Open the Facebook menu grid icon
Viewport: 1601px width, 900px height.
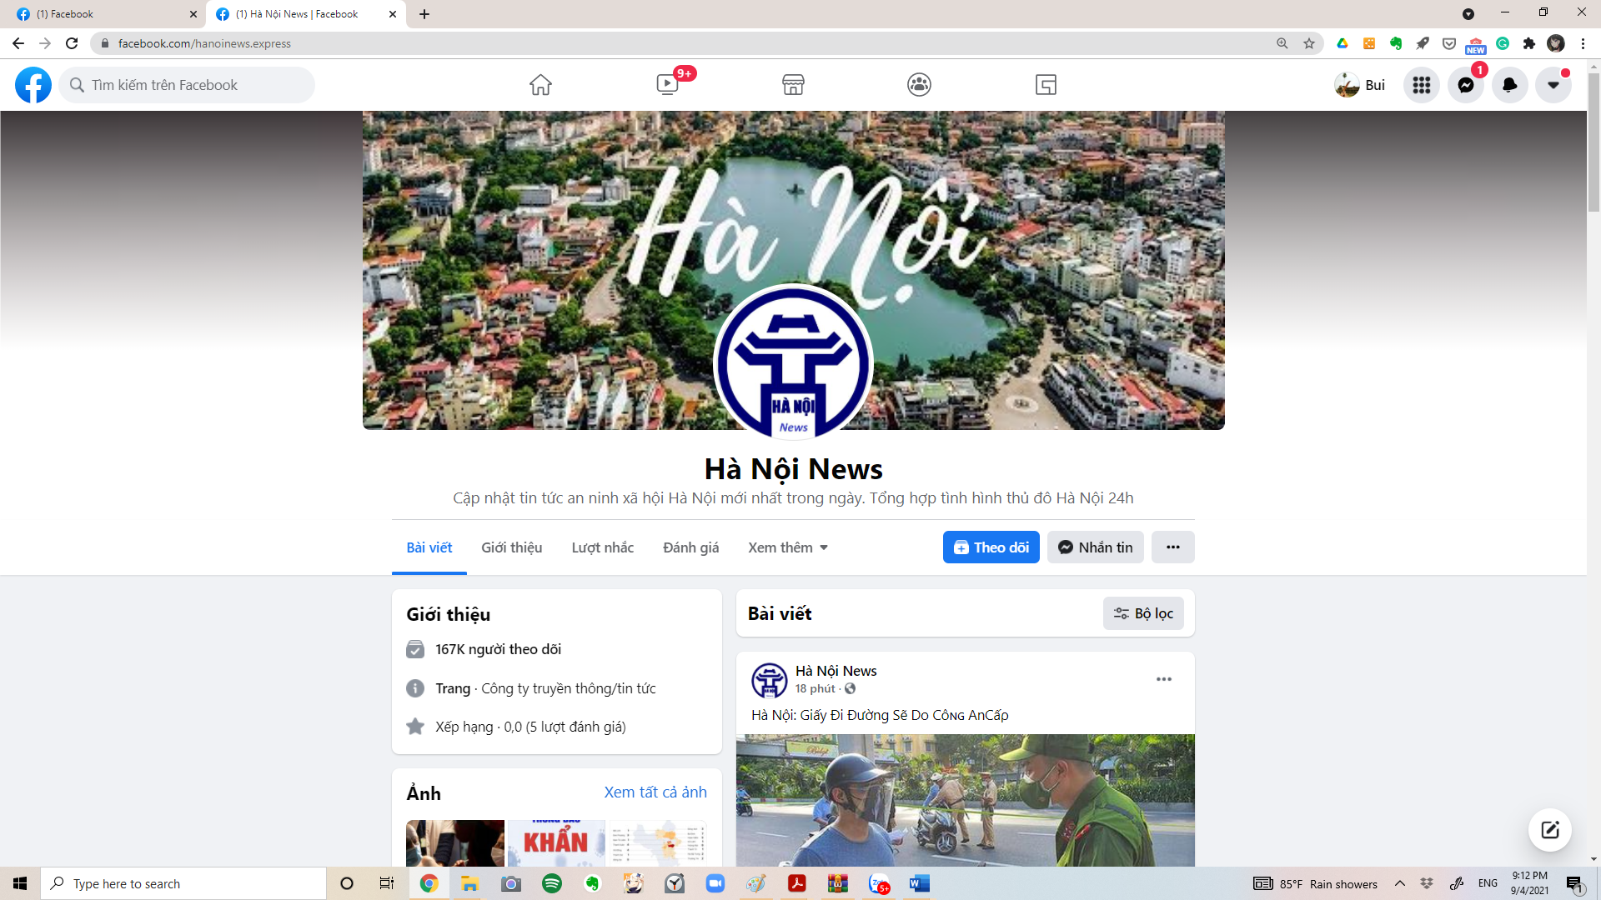1422,85
